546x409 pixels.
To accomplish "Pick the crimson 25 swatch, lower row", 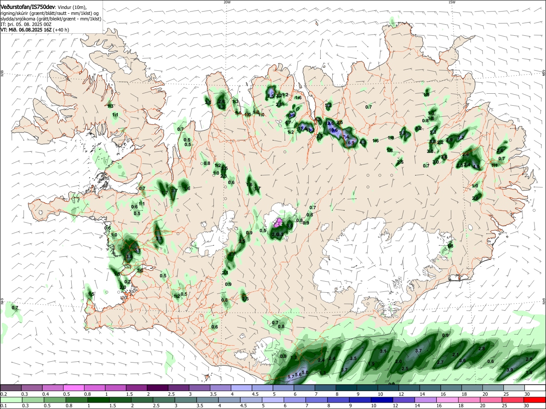I will [x=513, y=400].
